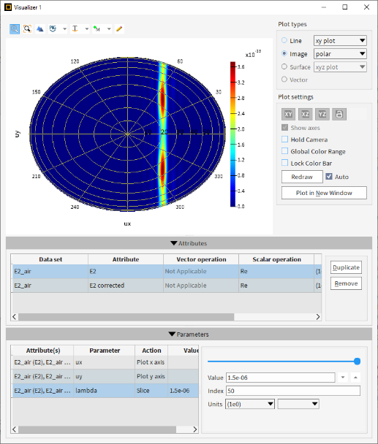
Task: Click the lambda slice slider handle
Action: click(357, 361)
